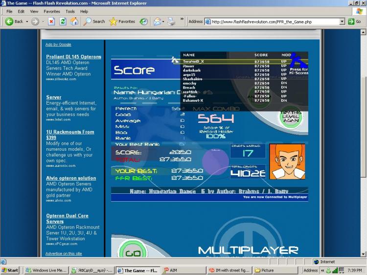Go back with the green Back arrow

(14, 22)
